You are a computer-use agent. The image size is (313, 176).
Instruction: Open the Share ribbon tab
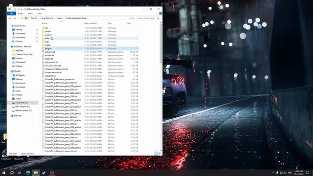30,13
